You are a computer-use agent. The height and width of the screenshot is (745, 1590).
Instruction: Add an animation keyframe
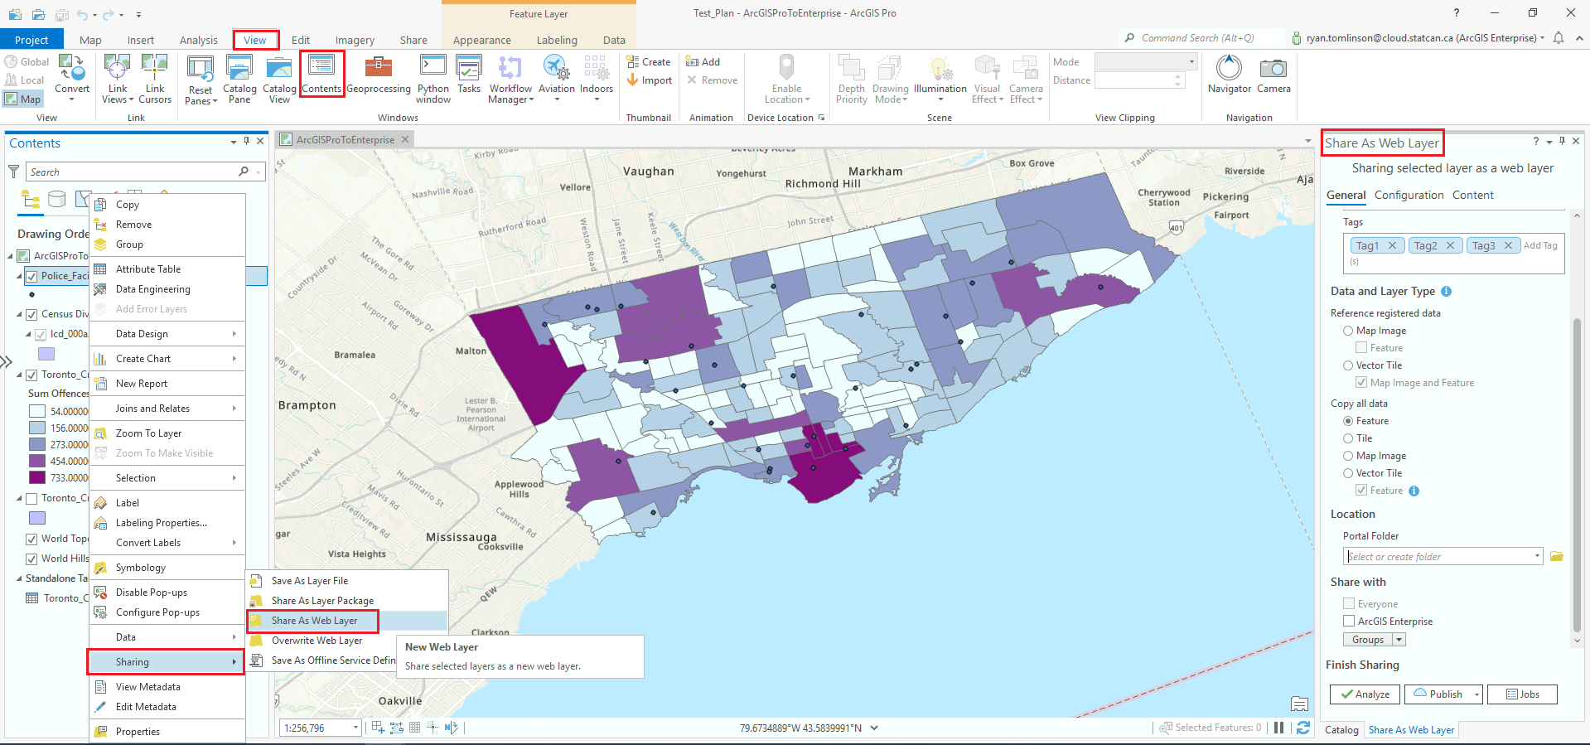703,61
